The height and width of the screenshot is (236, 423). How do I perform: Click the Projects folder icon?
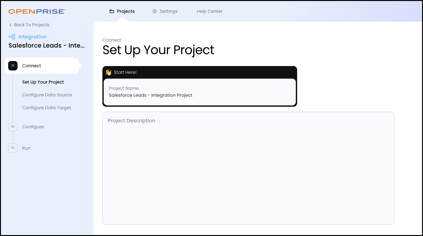coord(111,12)
